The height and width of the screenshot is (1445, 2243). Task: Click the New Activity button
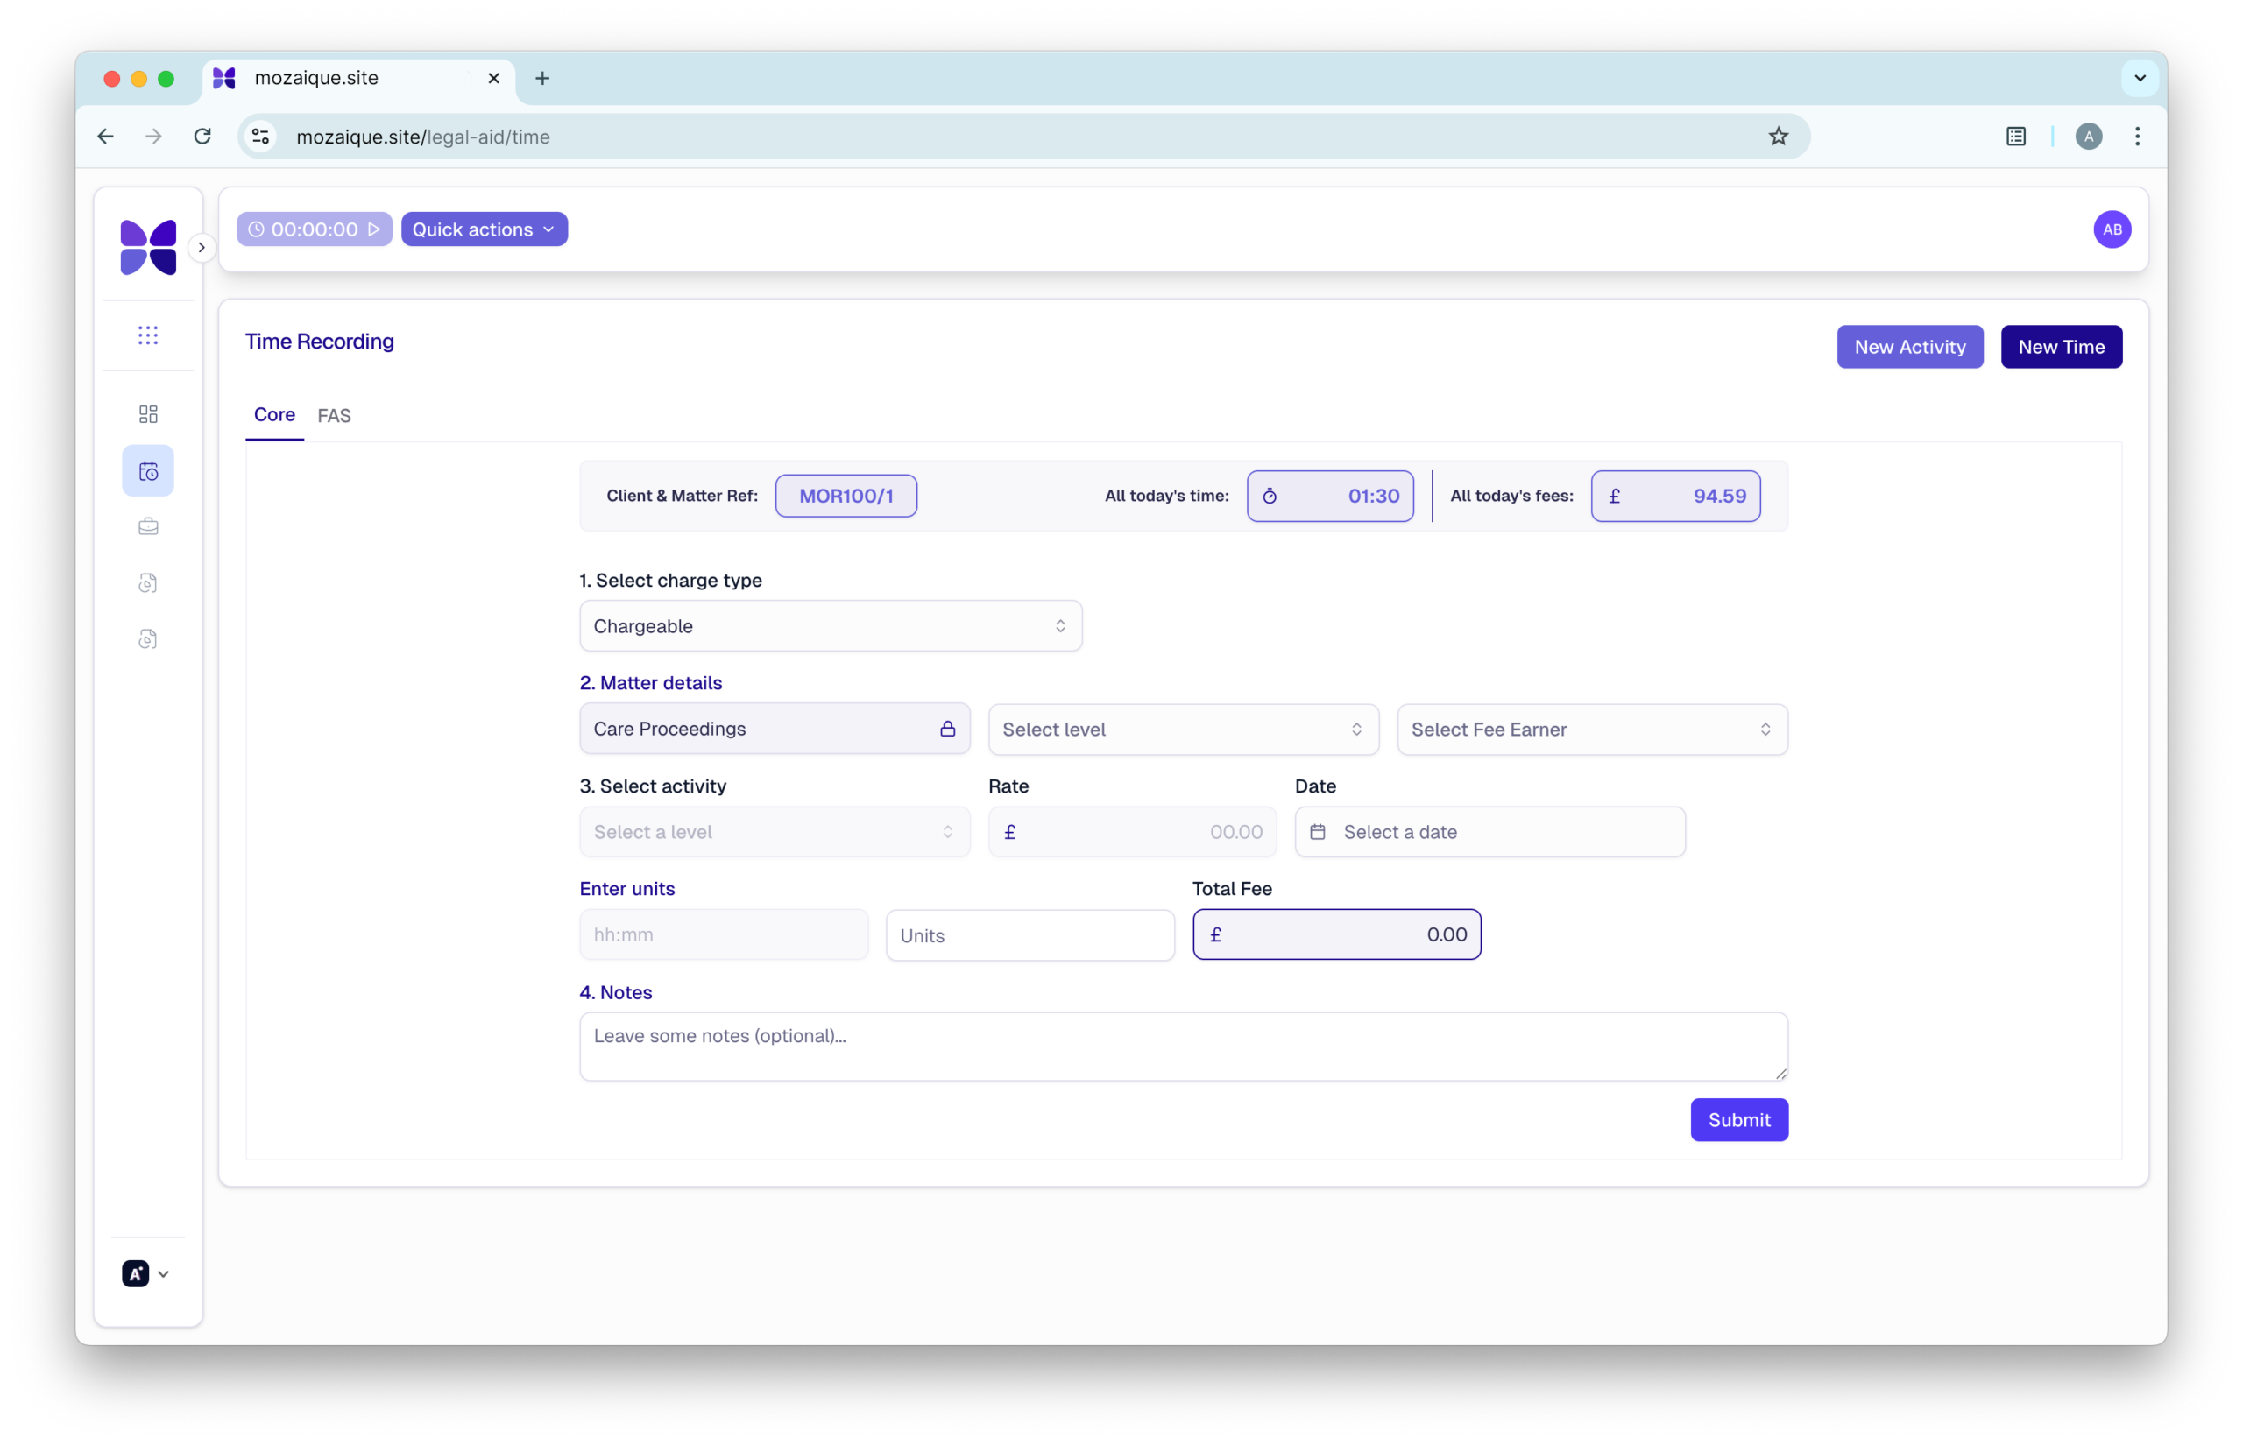tap(1909, 347)
